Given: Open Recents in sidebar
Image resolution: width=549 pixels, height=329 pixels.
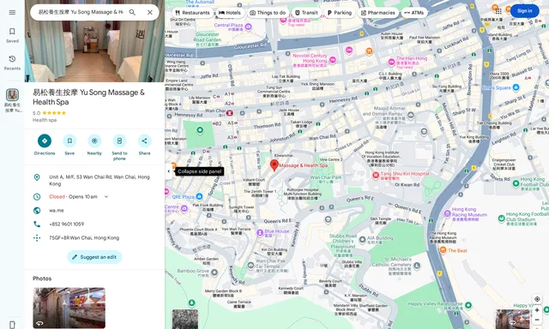Looking at the screenshot, I should click(12, 63).
